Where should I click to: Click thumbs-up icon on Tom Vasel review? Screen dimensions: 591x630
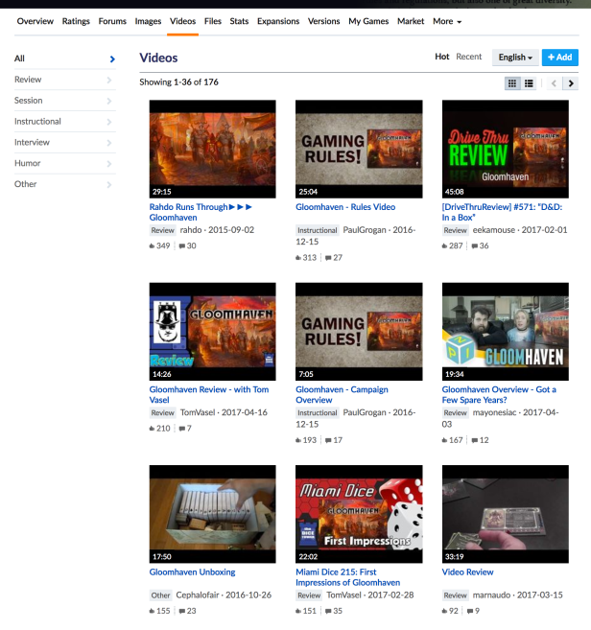tap(152, 429)
